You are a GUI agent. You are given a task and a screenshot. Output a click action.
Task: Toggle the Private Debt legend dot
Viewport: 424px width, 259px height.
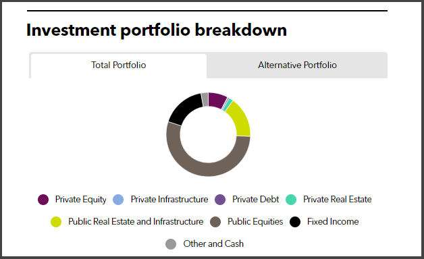coord(220,200)
